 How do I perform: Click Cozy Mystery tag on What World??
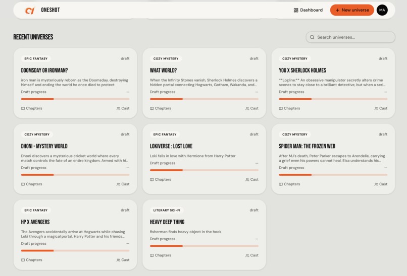[x=166, y=59]
